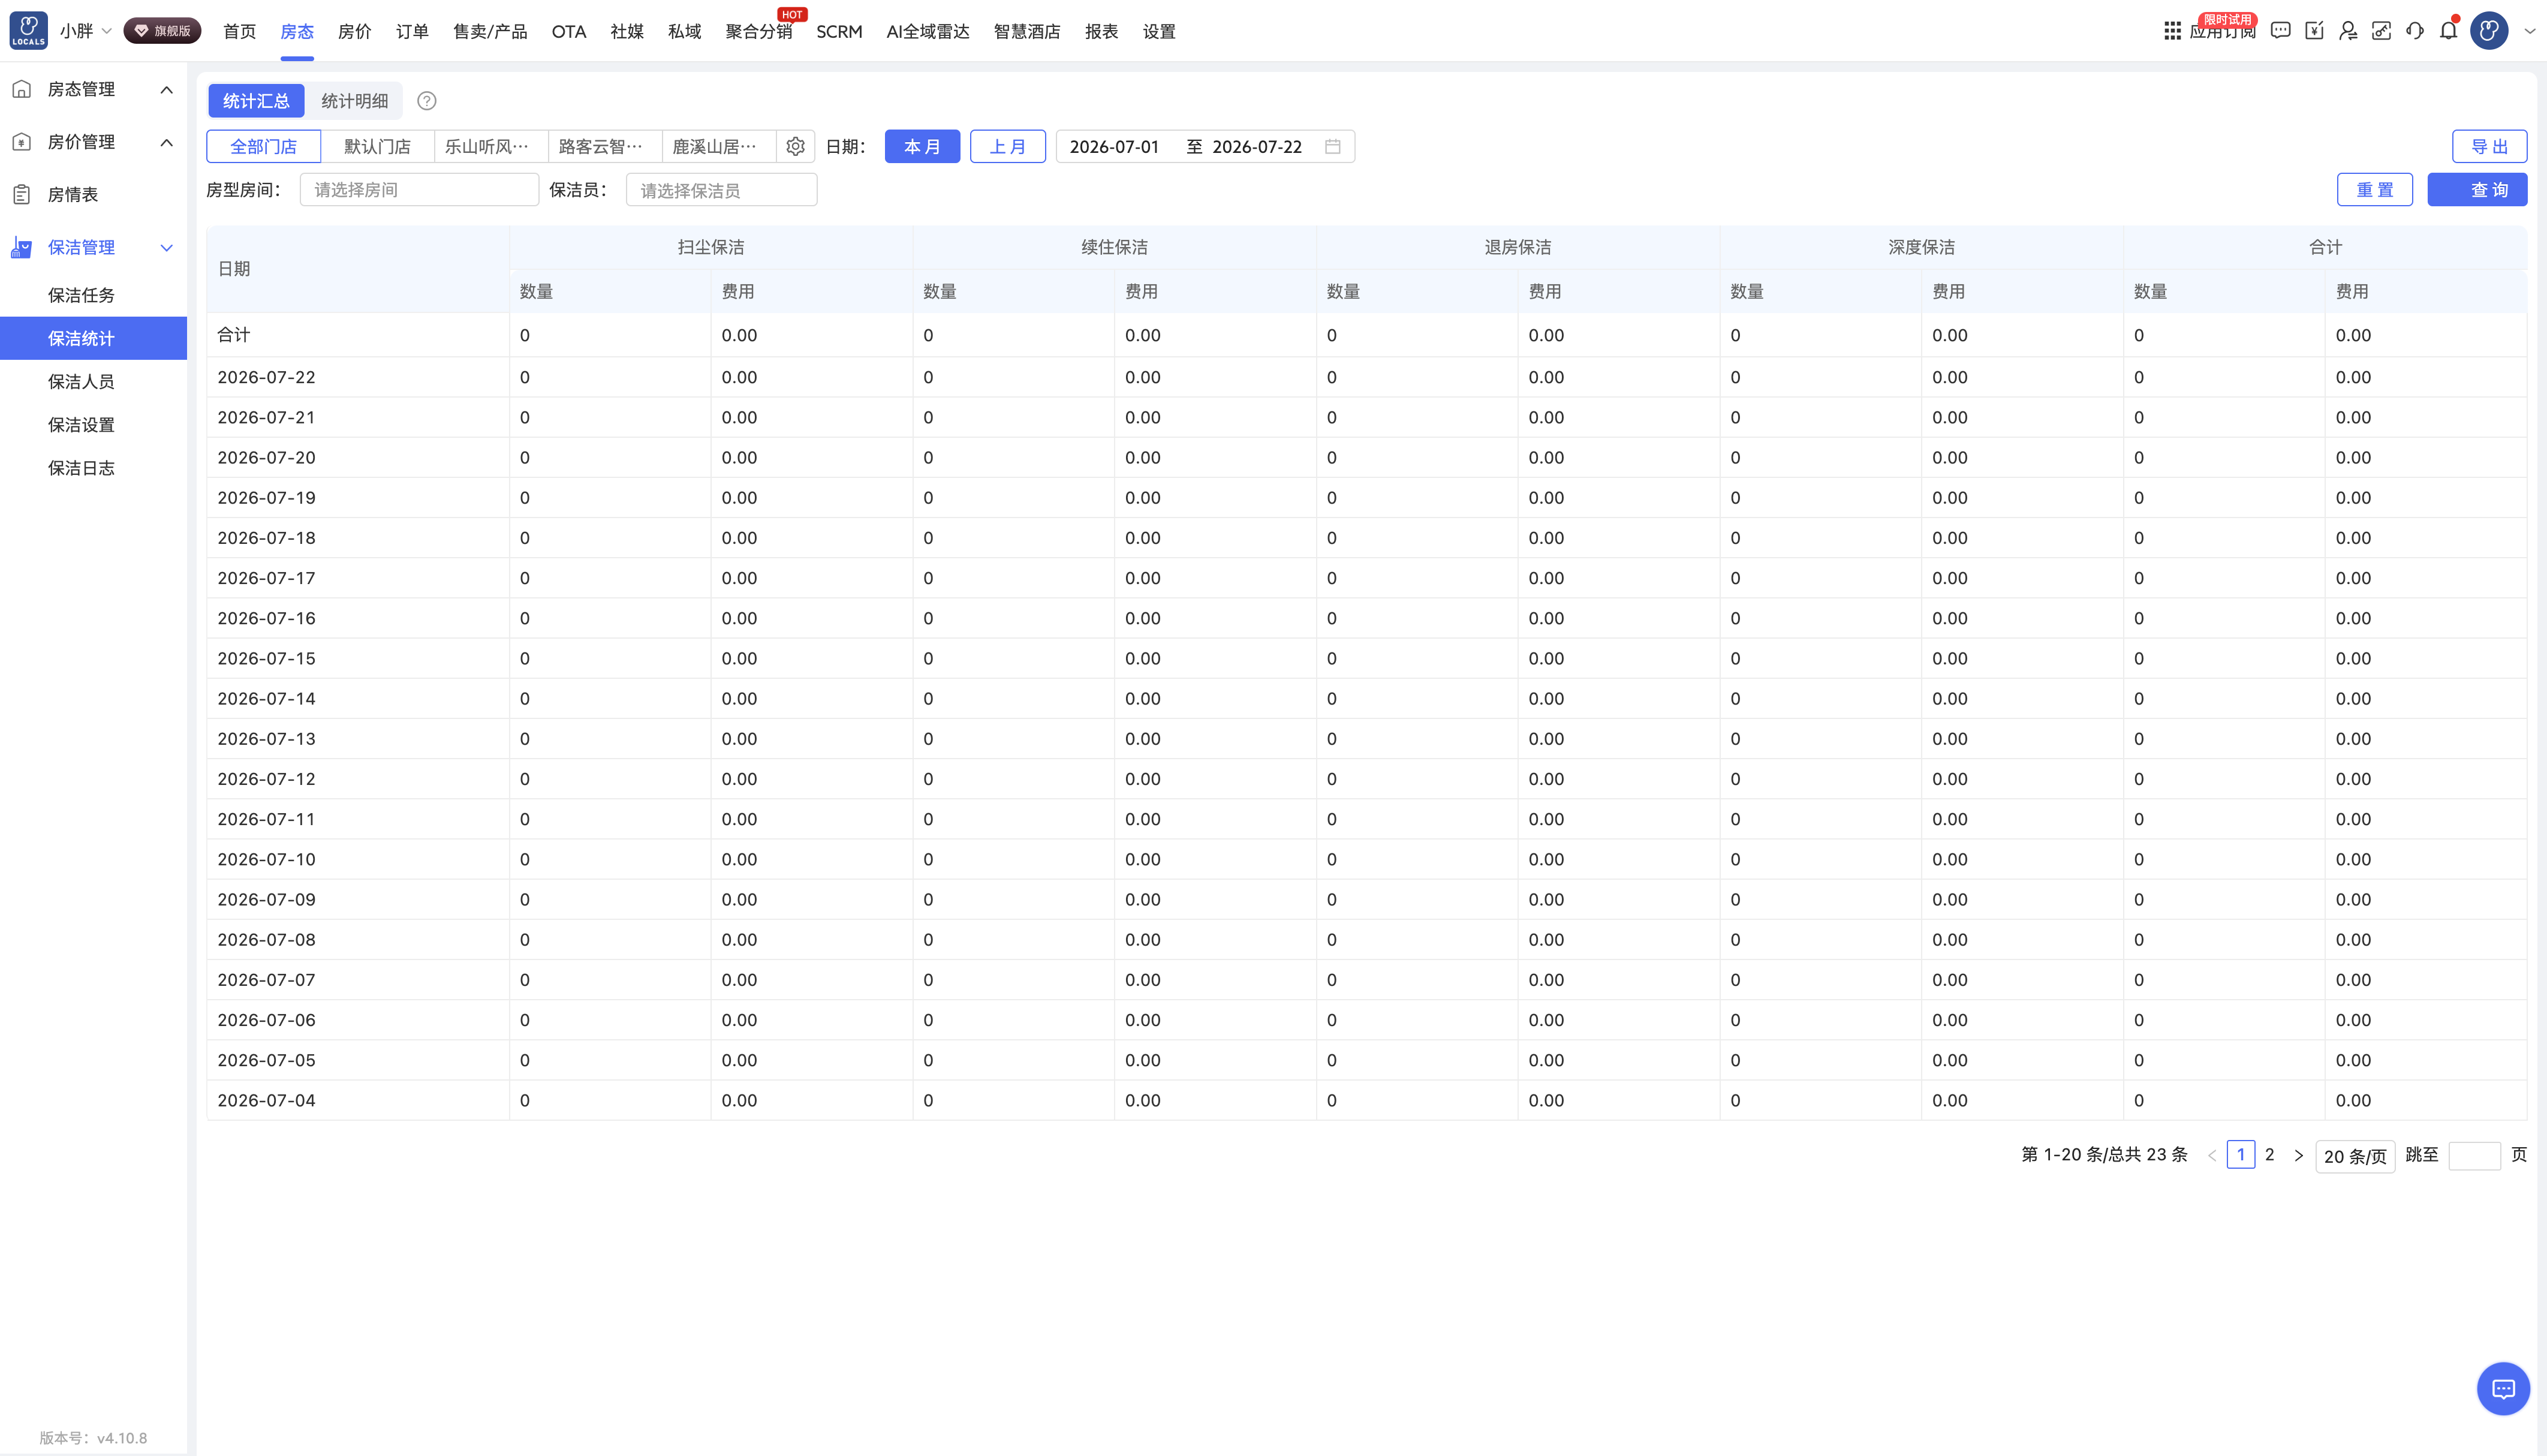Screen dimensions: 2547x1456
Task: Select the 默认门店 store tab
Action: click(377, 146)
